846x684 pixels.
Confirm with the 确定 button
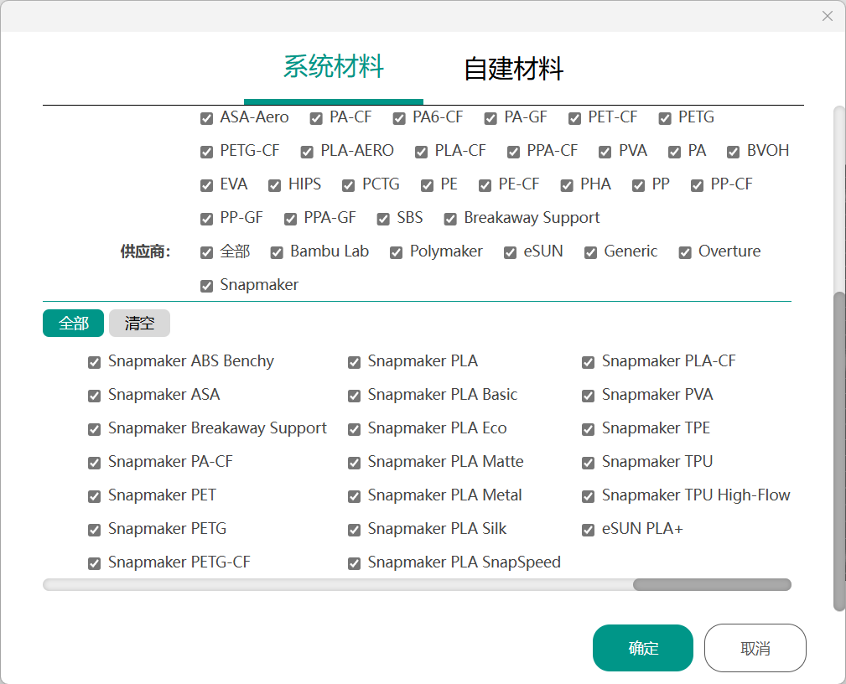tap(642, 648)
